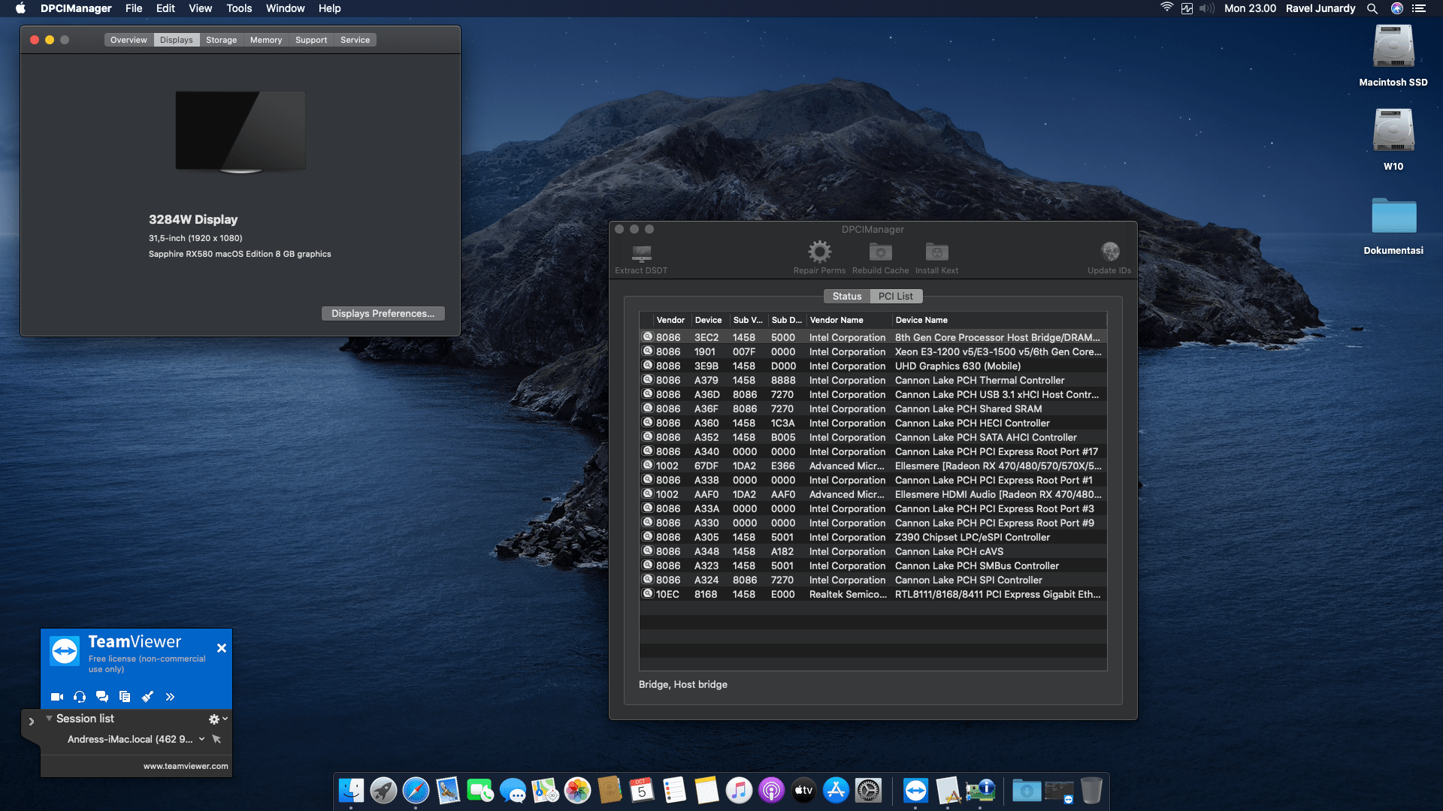Show more TeamViewer tools via double chevron
1443x811 pixels.
click(171, 697)
